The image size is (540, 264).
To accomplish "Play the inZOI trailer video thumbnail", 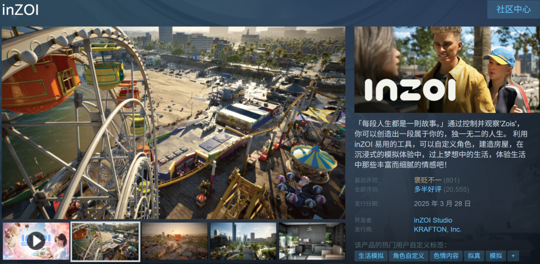I will coord(36,241).
